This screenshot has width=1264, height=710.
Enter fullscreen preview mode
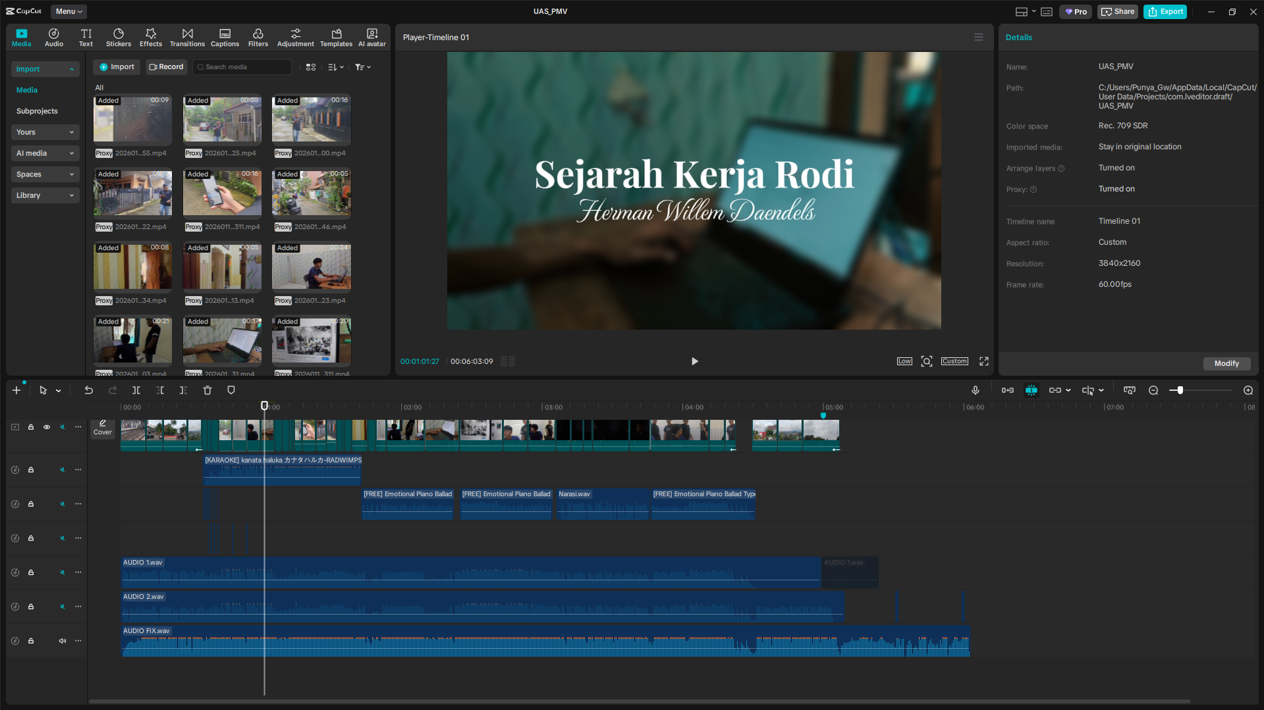point(984,361)
